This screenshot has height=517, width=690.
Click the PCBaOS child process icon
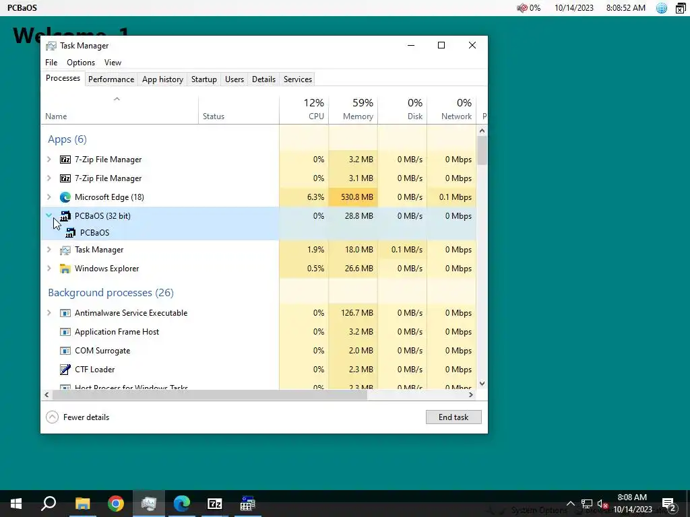pos(70,232)
